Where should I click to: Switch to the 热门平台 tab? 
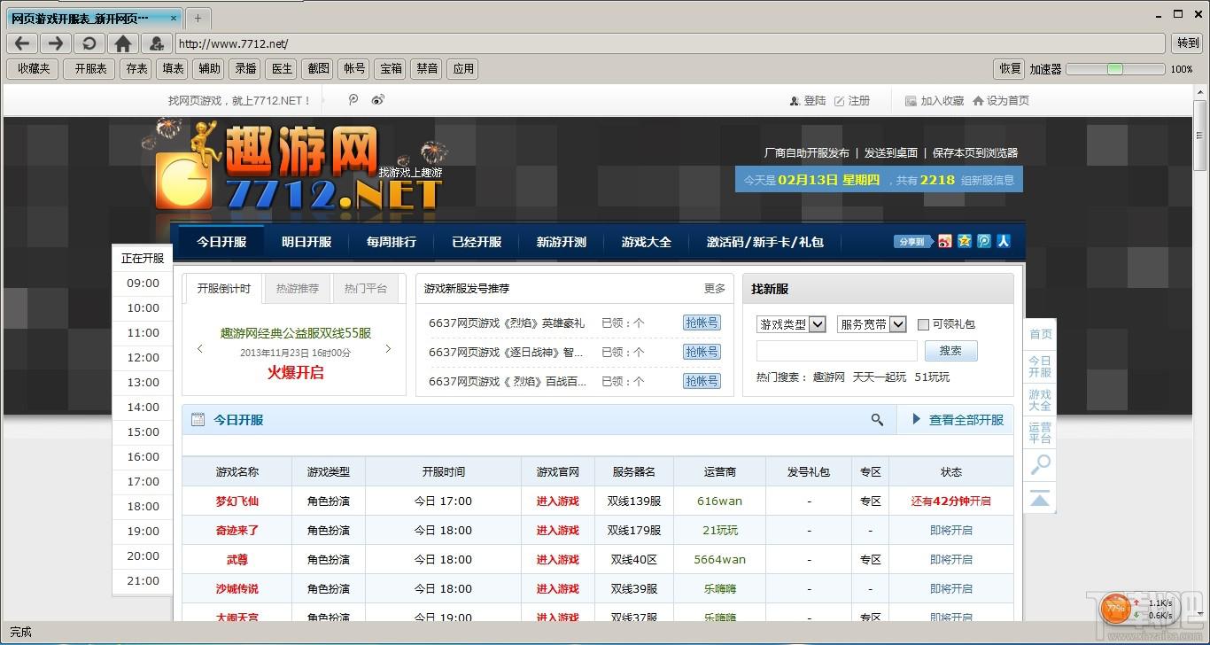point(366,288)
